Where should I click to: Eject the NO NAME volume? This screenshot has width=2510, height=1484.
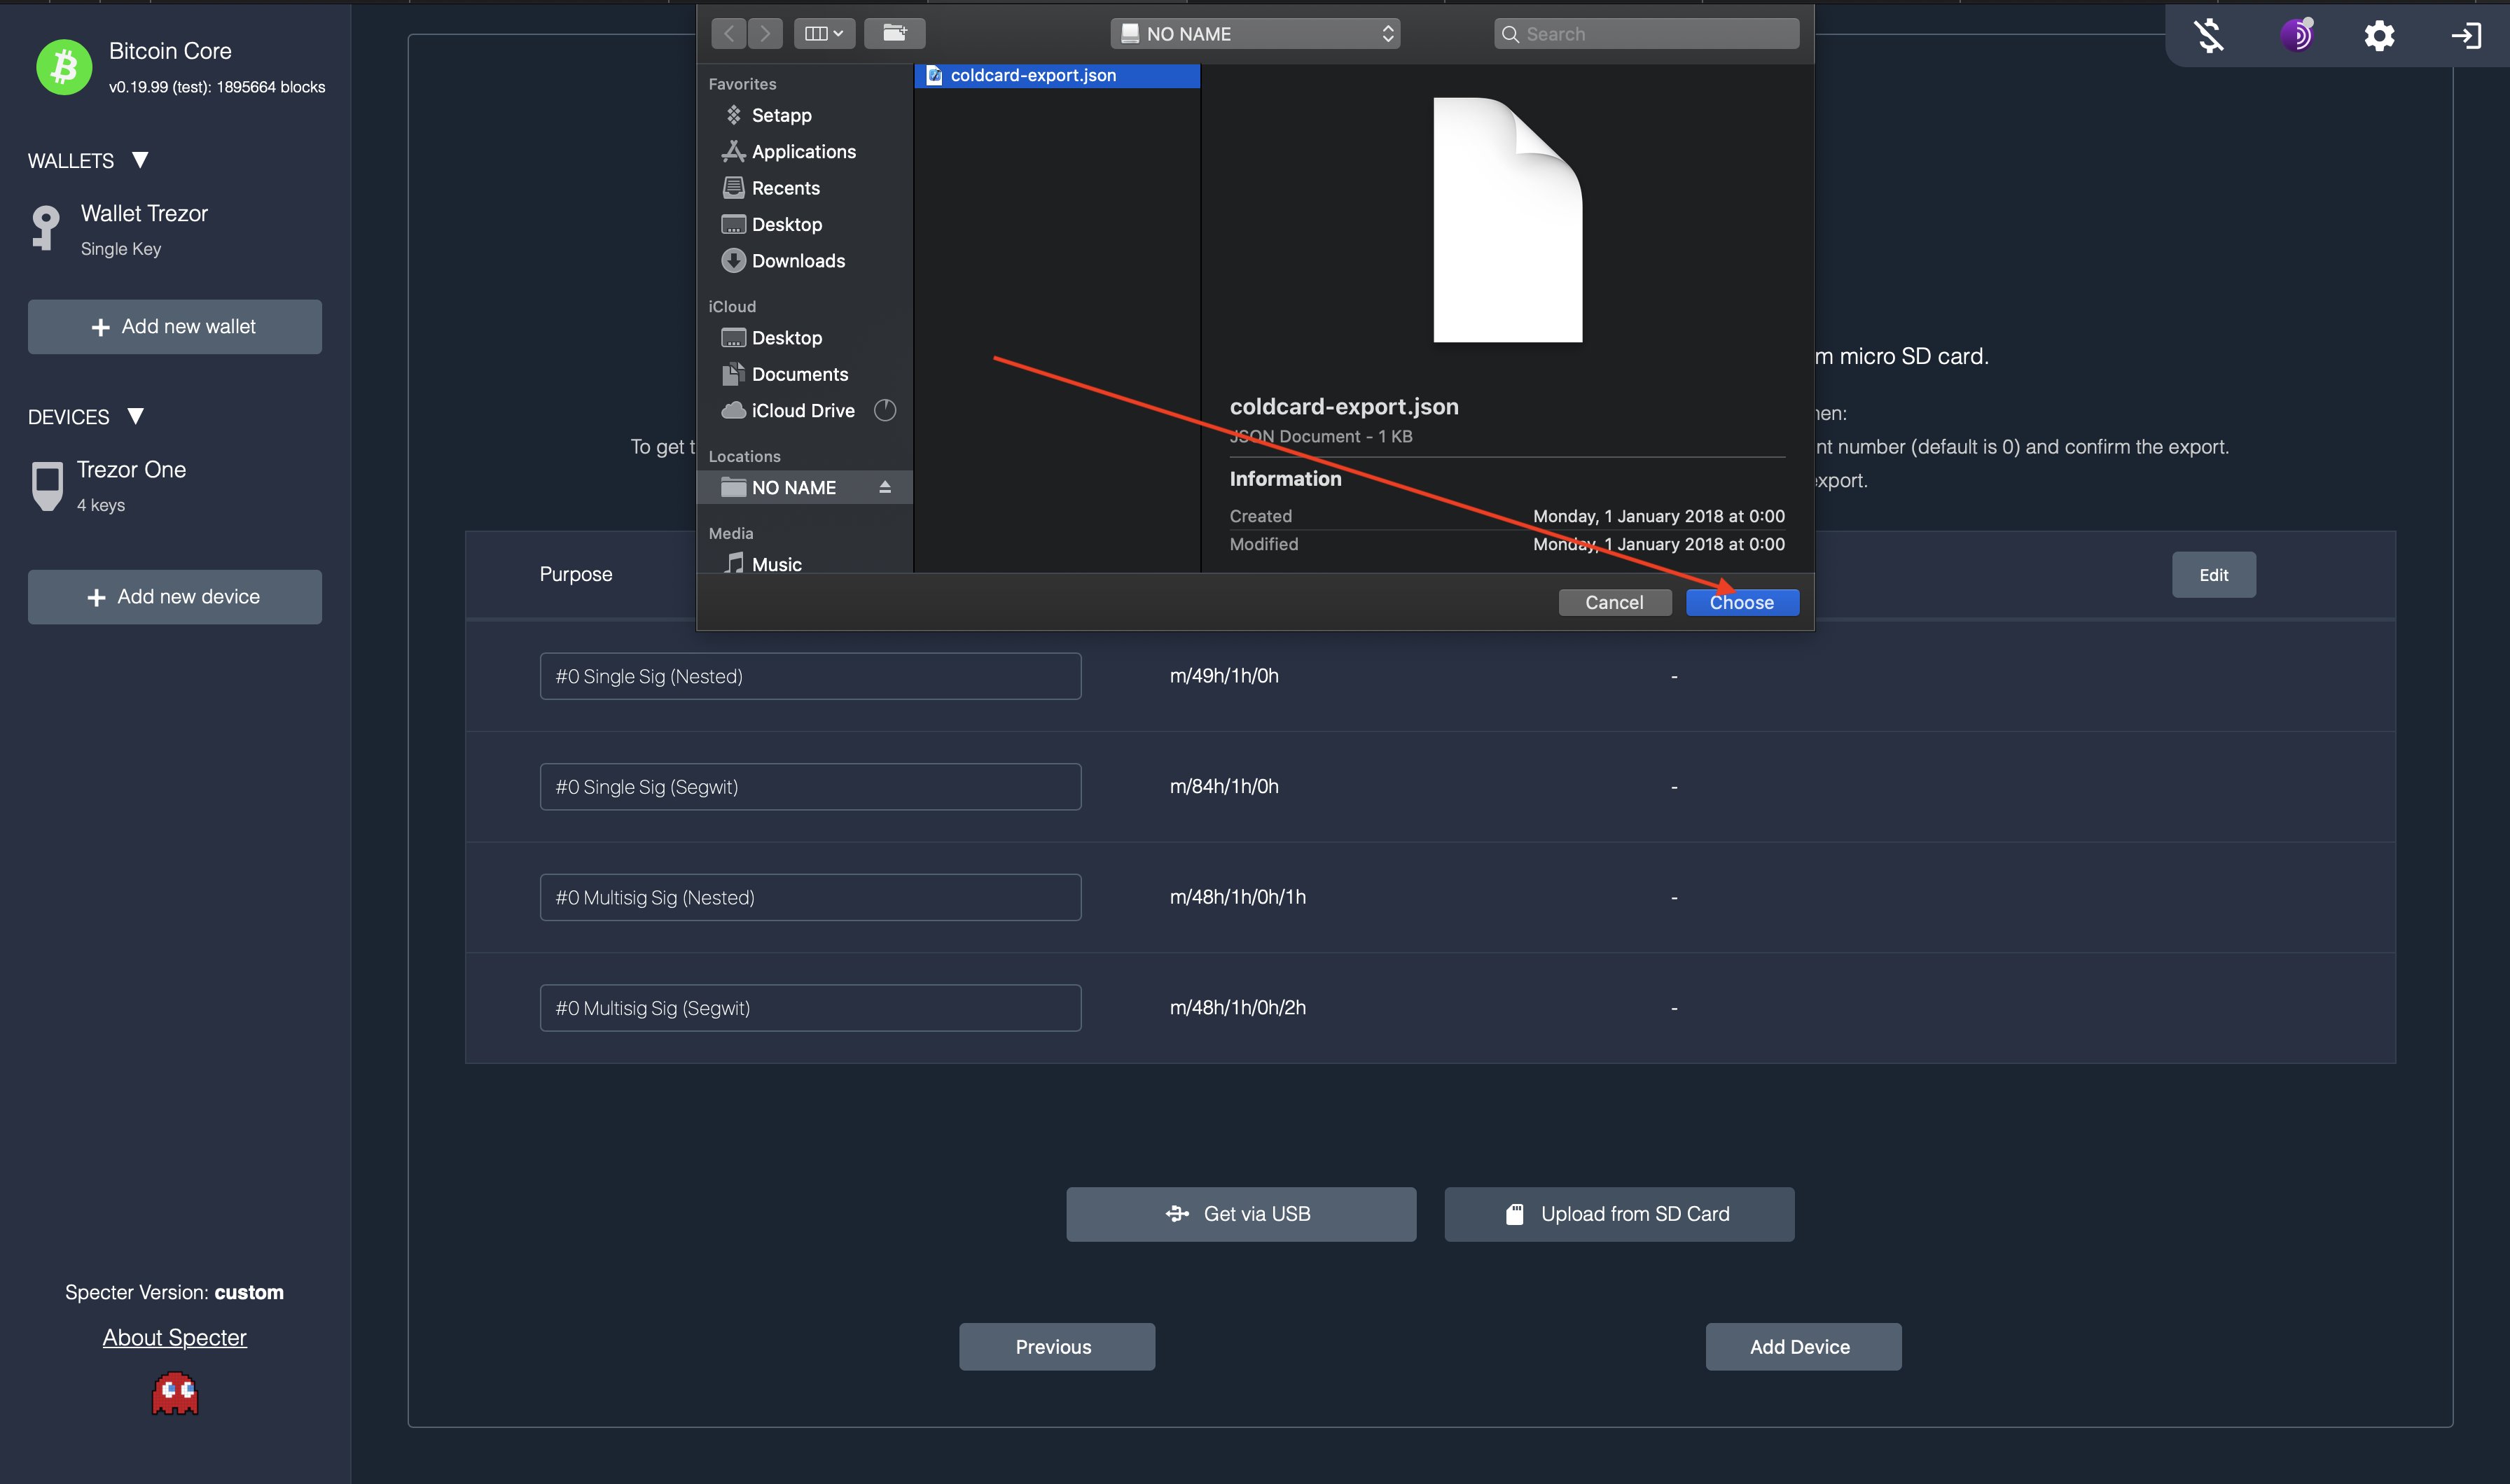[x=885, y=487]
